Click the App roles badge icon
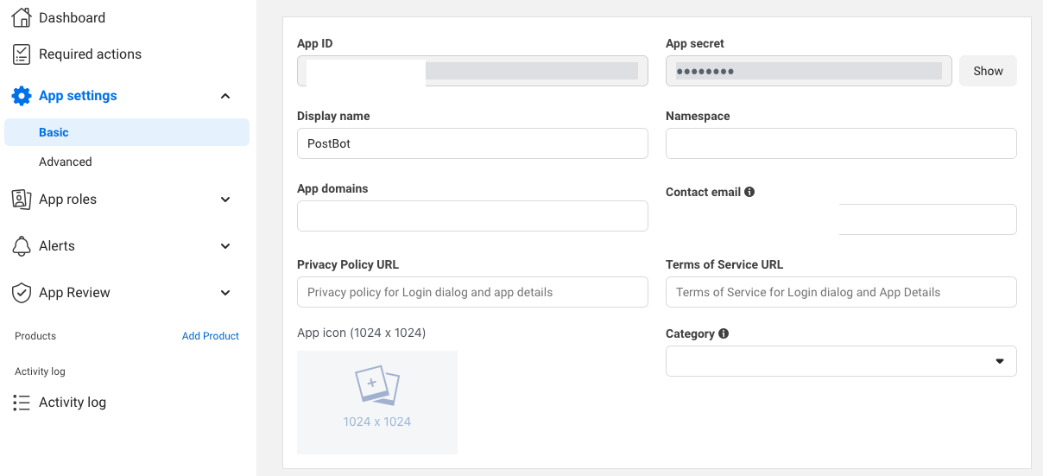The image size is (1043, 476). [x=22, y=200]
